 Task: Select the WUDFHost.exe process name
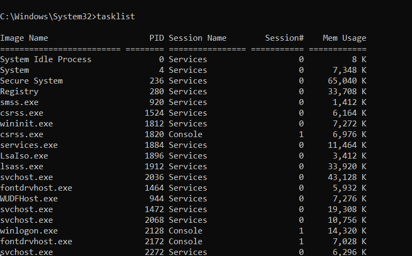click(29, 199)
